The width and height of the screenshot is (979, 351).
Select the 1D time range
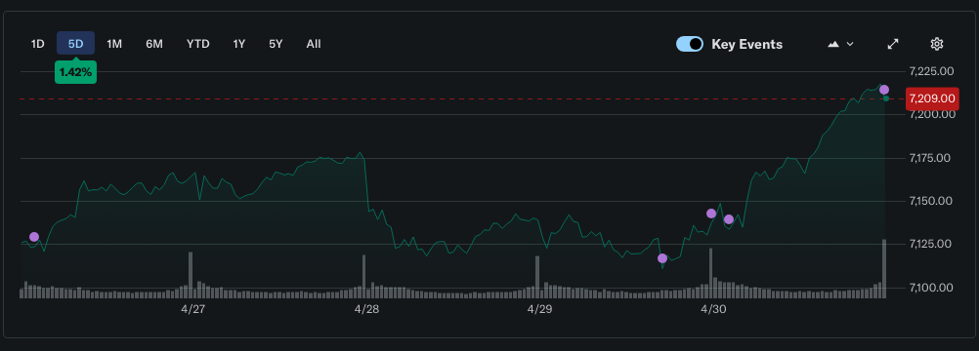tap(38, 44)
